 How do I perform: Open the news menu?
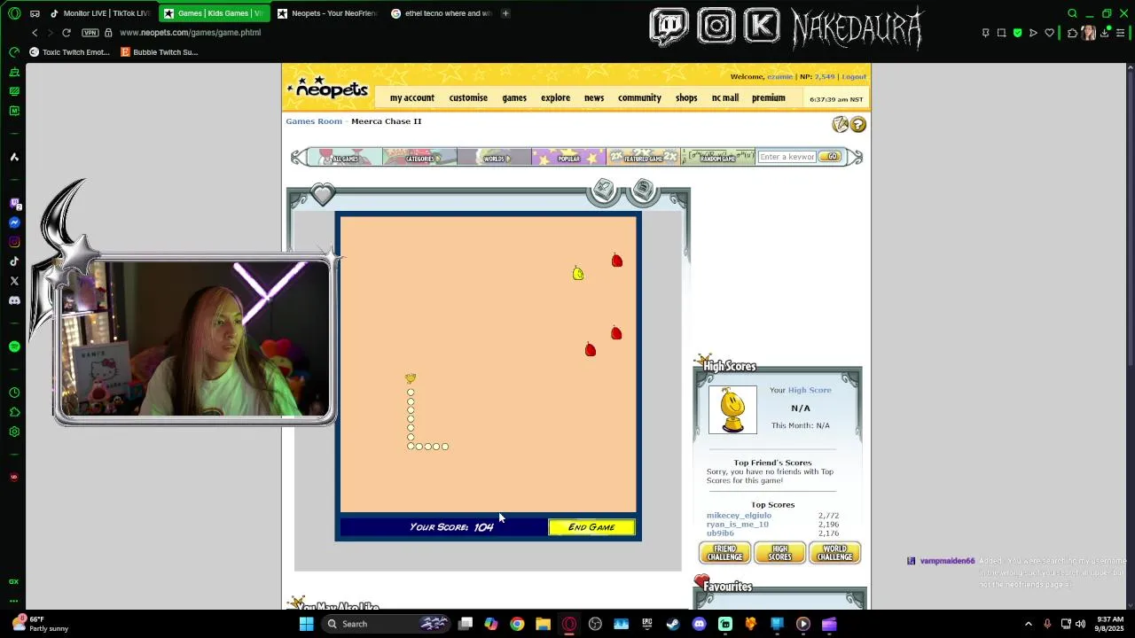pyautogui.click(x=594, y=97)
